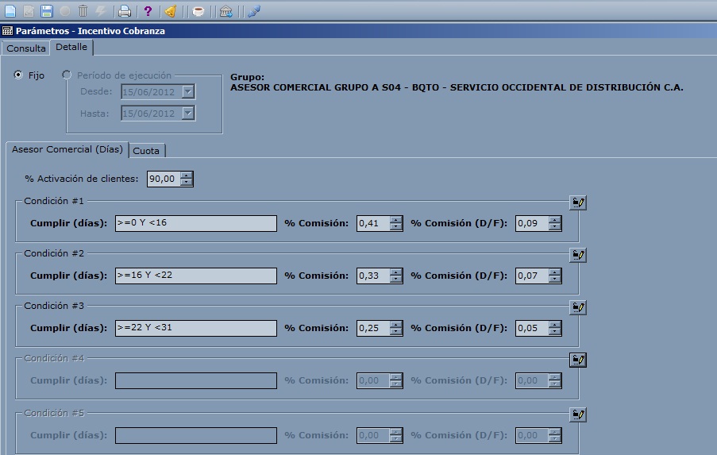Image resolution: width=717 pixels, height=455 pixels.
Task: Click the edit button for Condición #2
Action: pyautogui.click(x=578, y=256)
